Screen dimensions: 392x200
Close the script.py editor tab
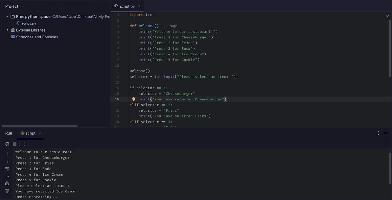click(139, 6)
